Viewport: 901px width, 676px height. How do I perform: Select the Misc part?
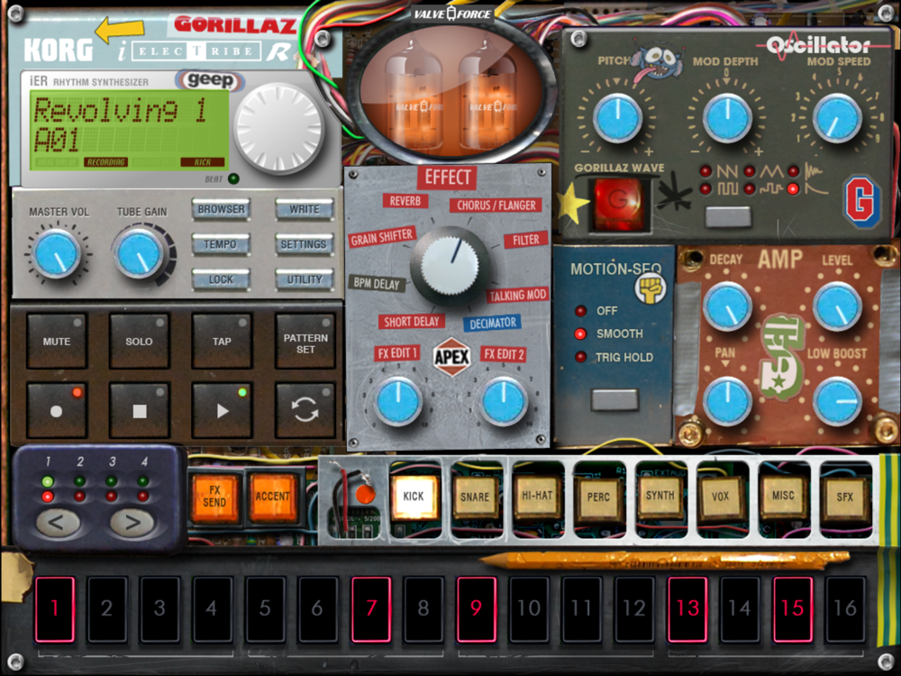[x=783, y=496]
